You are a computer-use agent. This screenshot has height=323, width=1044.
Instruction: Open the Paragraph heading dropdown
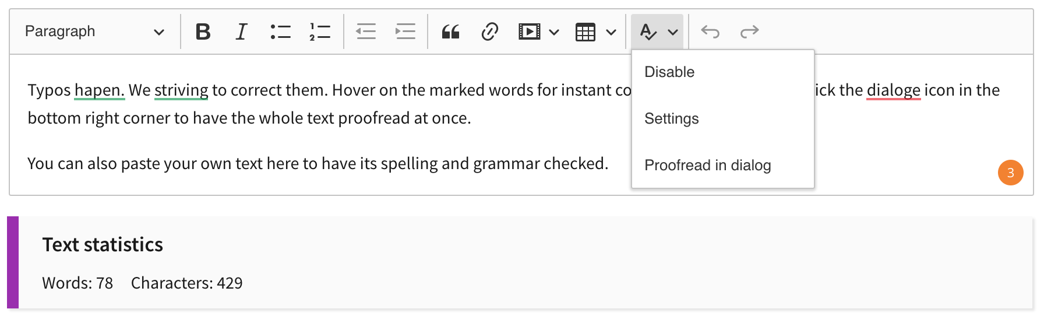coord(94,31)
